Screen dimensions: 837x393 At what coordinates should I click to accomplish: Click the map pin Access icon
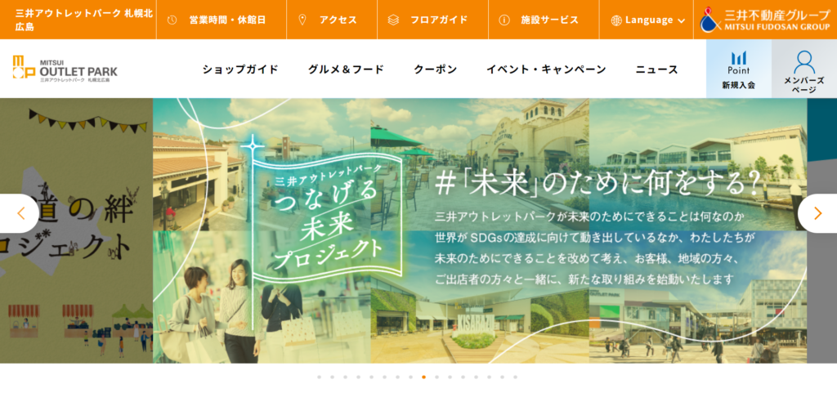pos(302,20)
